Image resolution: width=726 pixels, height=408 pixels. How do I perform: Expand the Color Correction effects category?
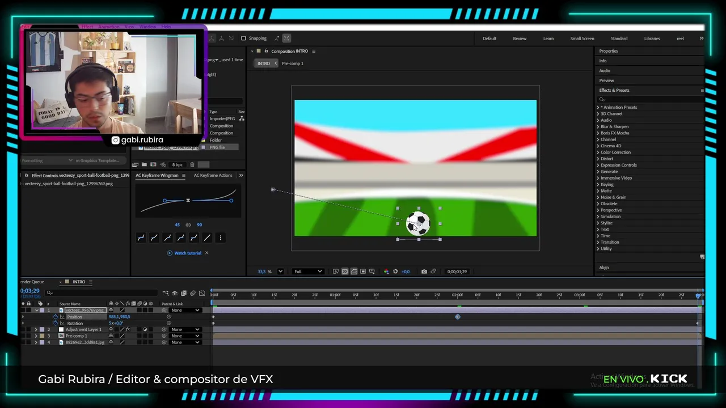point(598,152)
